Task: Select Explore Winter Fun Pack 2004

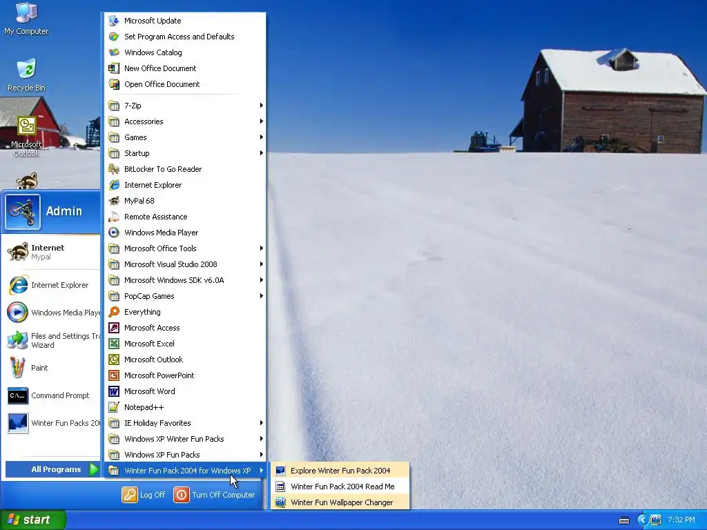Action: tap(340, 471)
